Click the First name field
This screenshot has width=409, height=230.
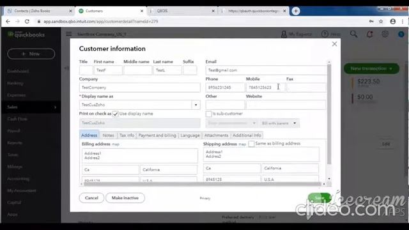coord(108,70)
